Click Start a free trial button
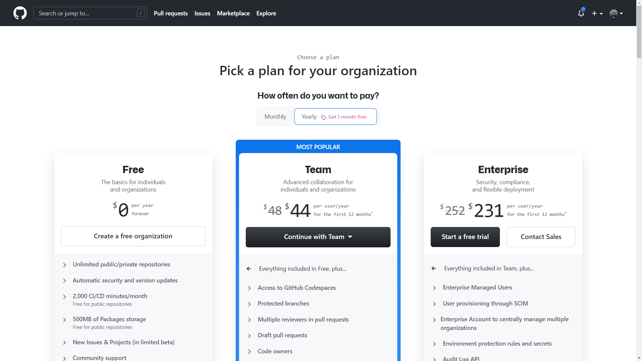The image size is (642, 361). click(465, 237)
